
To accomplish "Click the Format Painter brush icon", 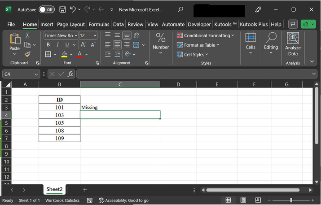I will (x=27, y=54).
